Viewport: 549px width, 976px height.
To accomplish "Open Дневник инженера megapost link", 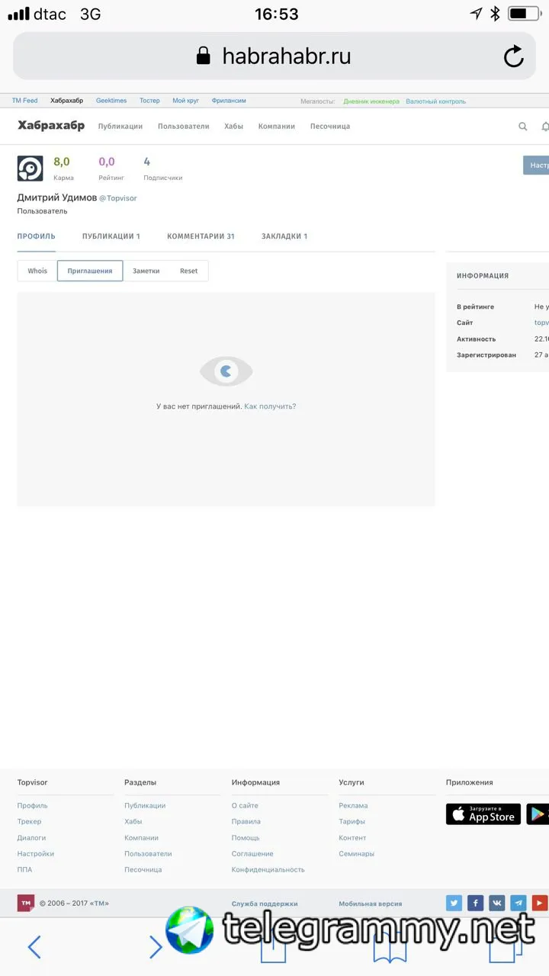I will click(371, 101).
